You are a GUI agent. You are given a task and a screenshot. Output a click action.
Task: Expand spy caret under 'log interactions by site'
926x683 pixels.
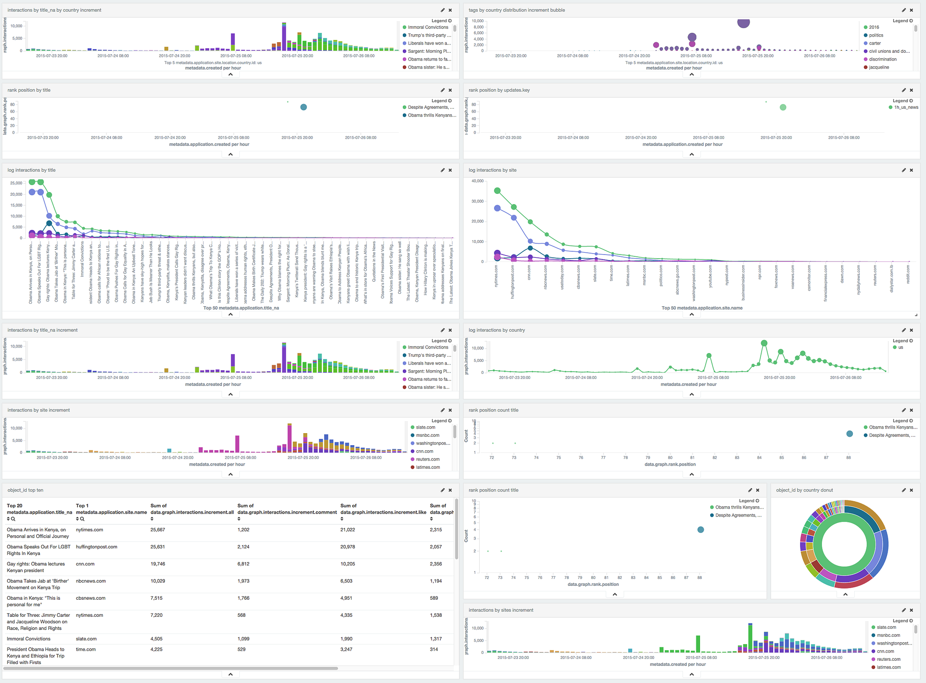692,315
